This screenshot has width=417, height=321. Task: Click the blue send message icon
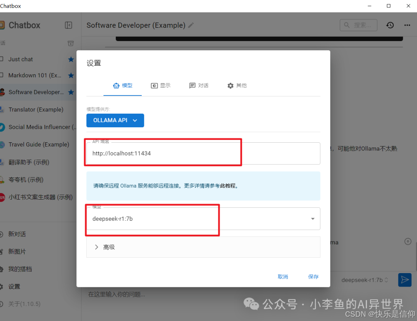click(405, 280)
